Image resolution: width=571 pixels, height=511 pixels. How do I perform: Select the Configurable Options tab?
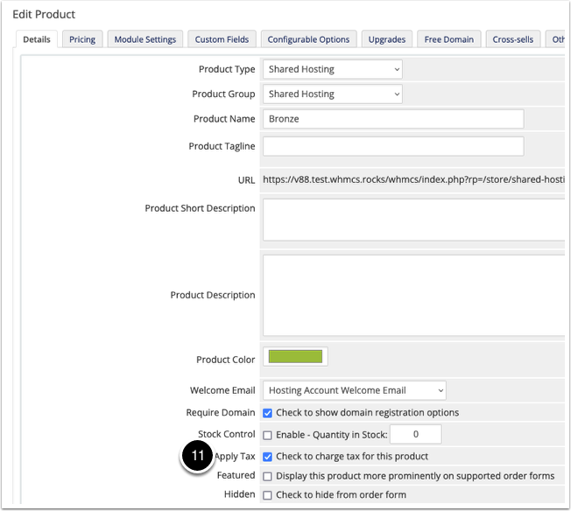[x=308, y=39]
